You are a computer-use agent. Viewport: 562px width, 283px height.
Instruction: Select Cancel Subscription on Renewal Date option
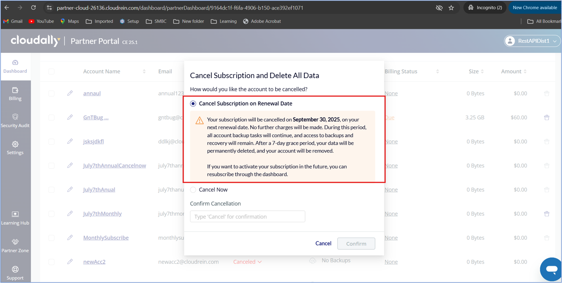pos(193,103)
